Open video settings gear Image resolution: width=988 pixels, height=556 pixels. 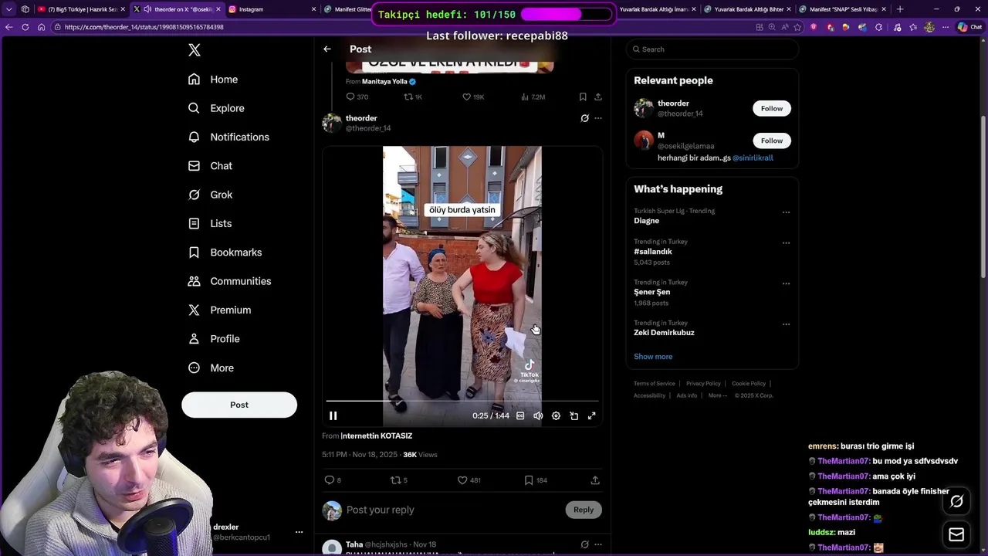556,415
